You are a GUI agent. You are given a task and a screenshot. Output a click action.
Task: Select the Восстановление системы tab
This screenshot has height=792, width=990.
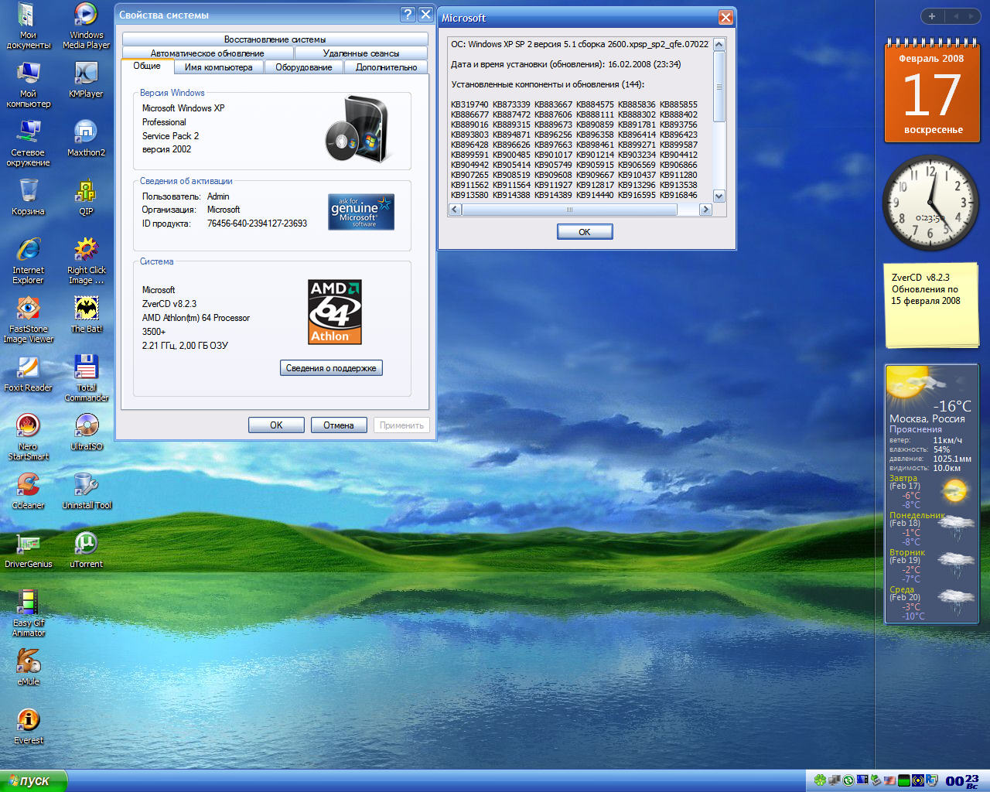point(275,39)
